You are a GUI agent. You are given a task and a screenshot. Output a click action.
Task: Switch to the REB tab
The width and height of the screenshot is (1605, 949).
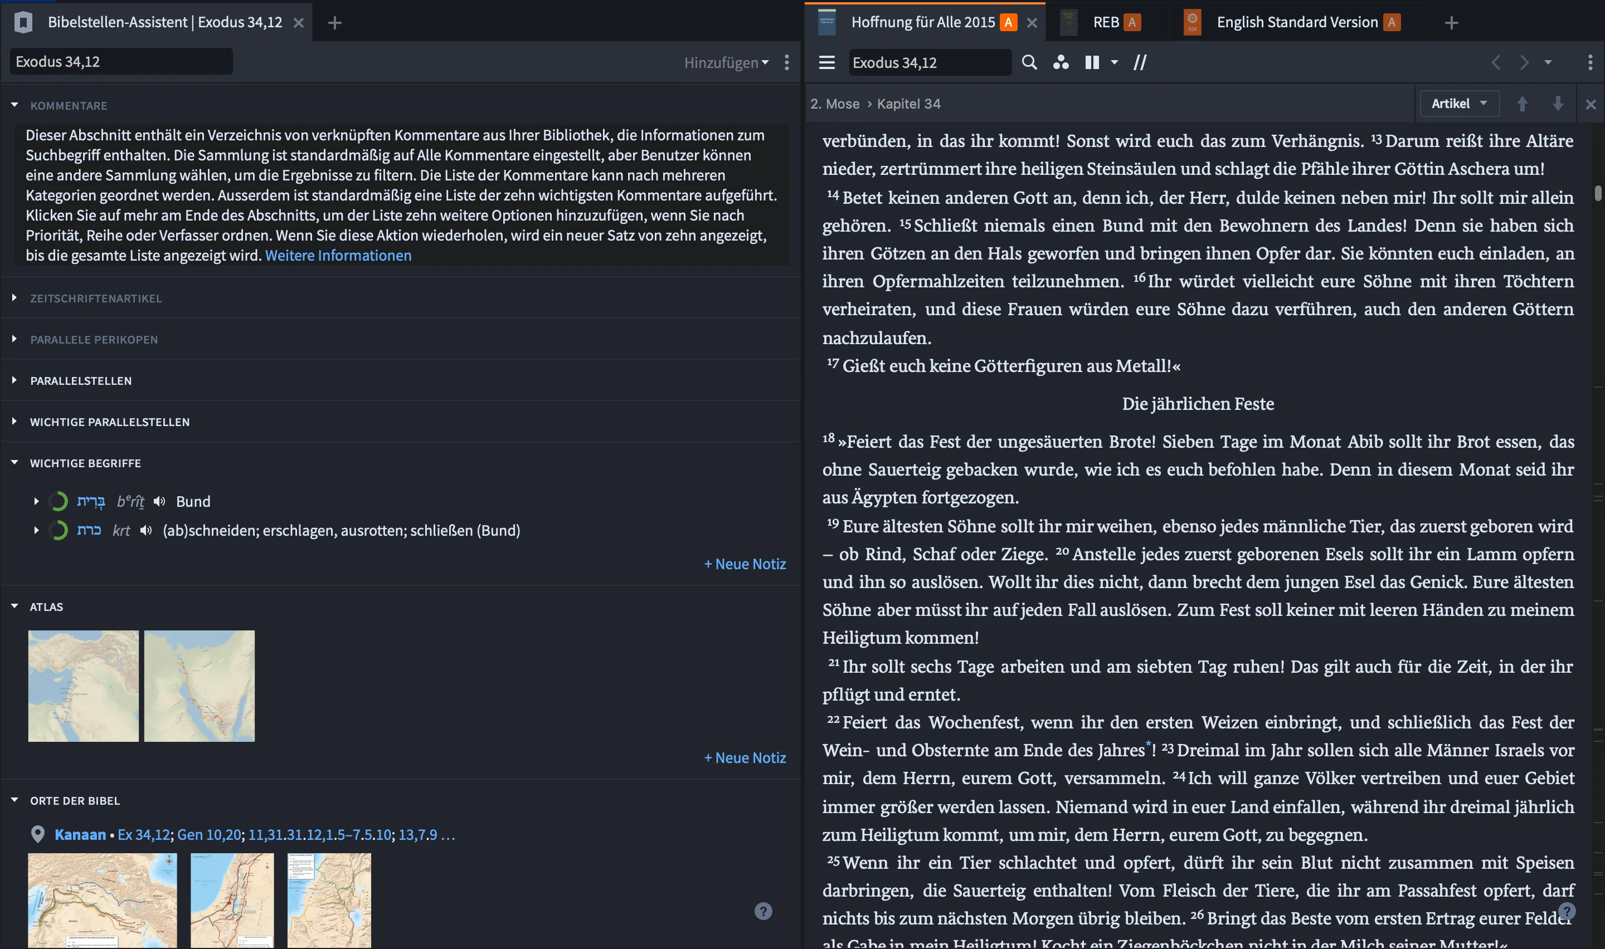(x=1106, y=22)
